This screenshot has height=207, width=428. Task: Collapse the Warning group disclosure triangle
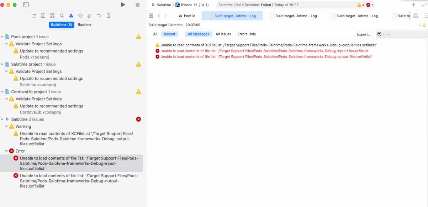pyautogui.click(x=6, y=127)
